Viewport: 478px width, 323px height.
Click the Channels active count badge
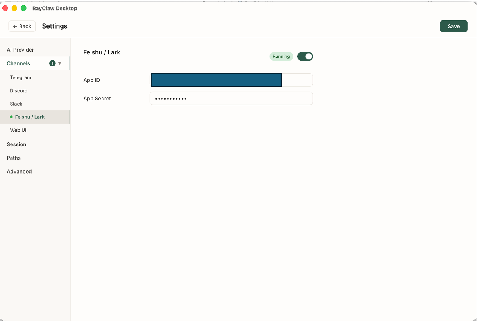[52, 63]
